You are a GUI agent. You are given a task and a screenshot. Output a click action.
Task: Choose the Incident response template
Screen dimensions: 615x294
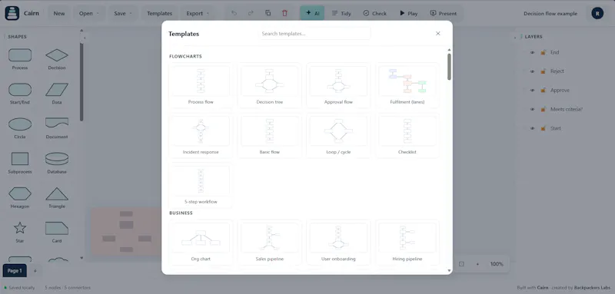(201, 135)
